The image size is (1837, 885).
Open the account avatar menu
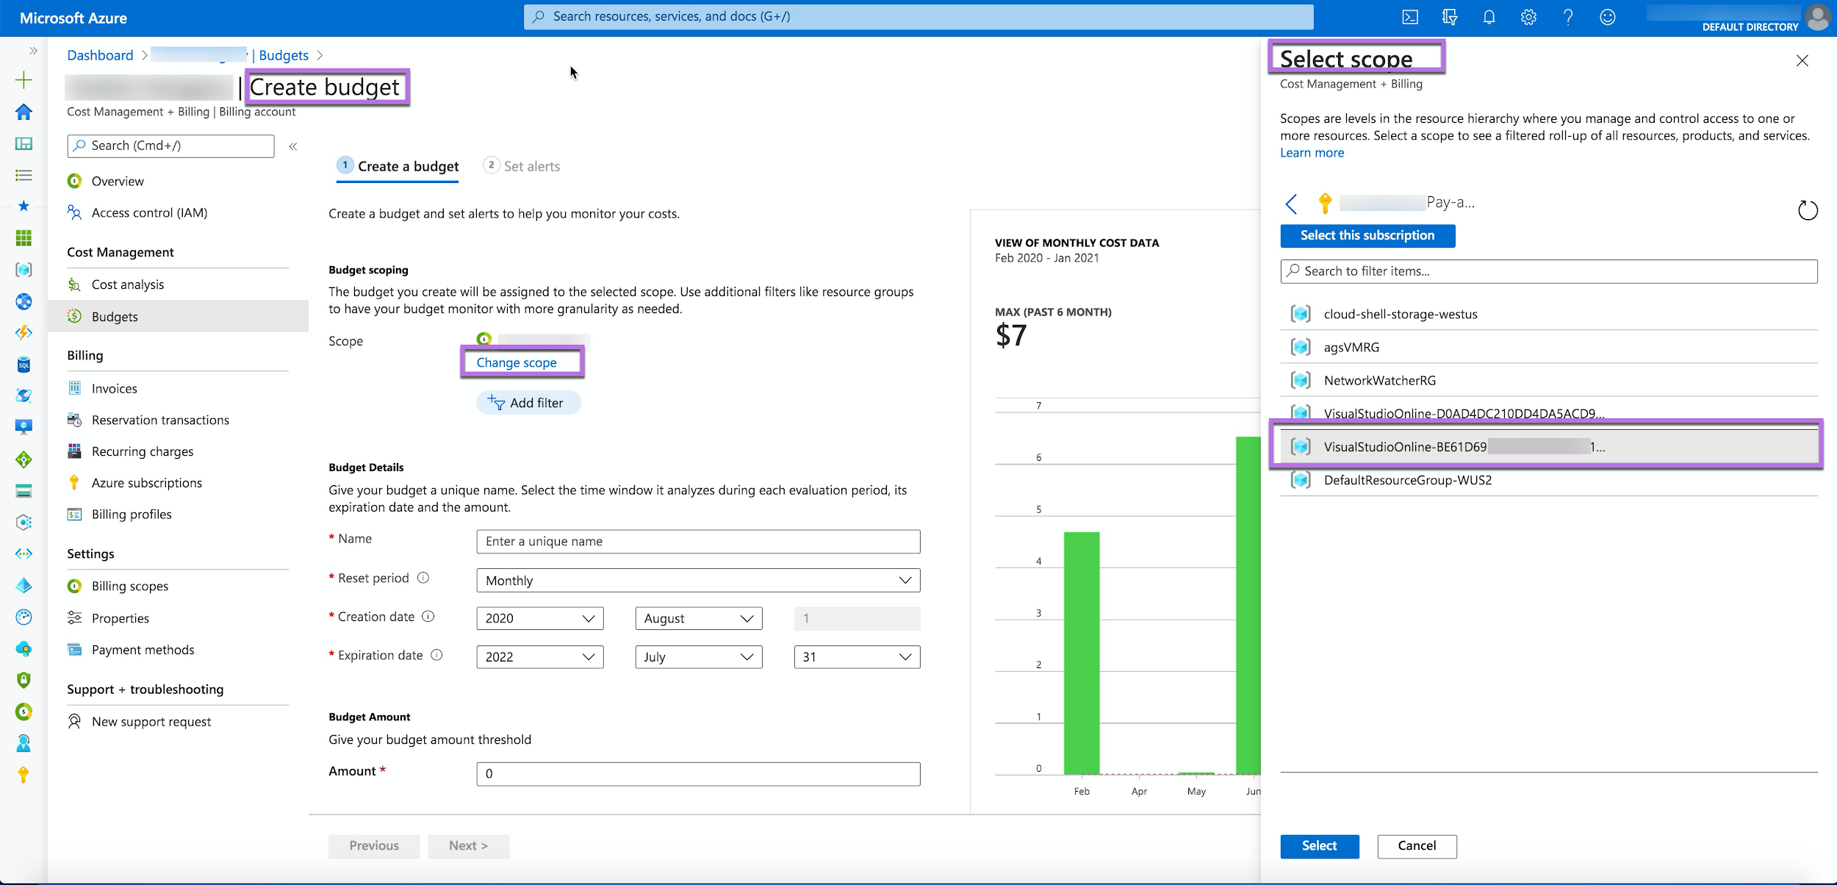pos(1818,17)
